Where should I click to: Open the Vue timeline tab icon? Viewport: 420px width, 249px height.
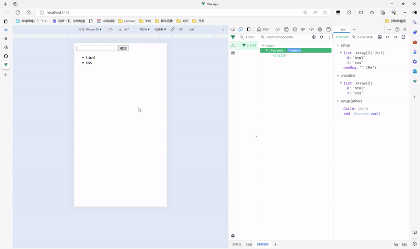pyautogui.click(x=233, y=54)
